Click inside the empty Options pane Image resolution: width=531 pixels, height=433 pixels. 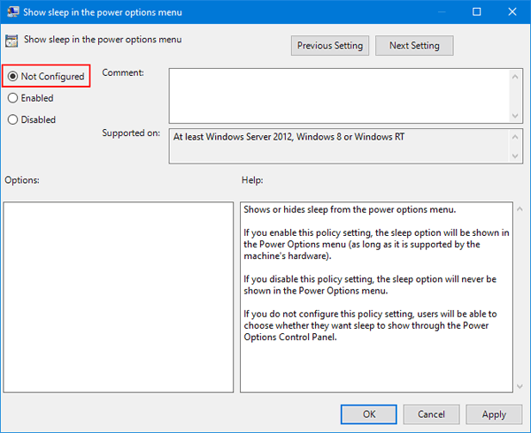click(118, 297)
